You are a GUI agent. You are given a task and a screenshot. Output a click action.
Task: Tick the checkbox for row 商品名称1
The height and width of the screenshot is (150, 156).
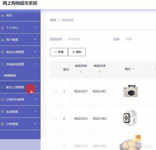tap(55, 91)
